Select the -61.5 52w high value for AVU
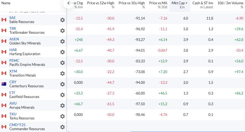This screenshot has width=245, height=132. [110, 104]
